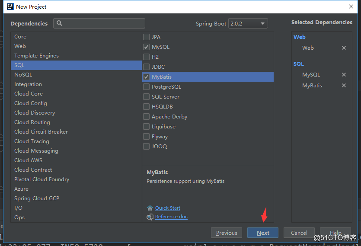Open Cloud Messaging category
This screenshot has width=361, height=246.
76,151
